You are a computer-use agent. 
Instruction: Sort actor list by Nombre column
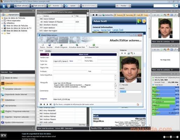click(58, 16)
